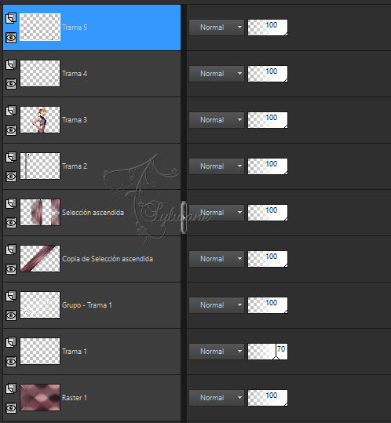This screenshot has height=423, width=391.
Task: Select the Copia de Selección ascendida layer name
Action: [x=108, y=259]
